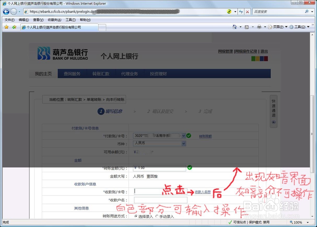Open the 帮助(H) menu
Screen dimensions: 317x227
click(x=85, y=20)
